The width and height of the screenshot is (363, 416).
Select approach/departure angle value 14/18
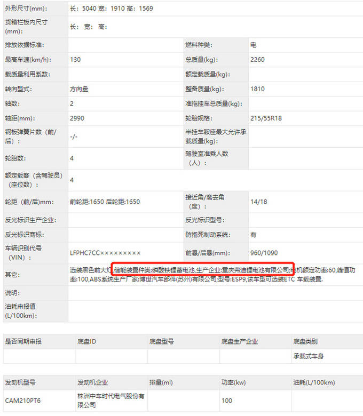click(259, 202)
